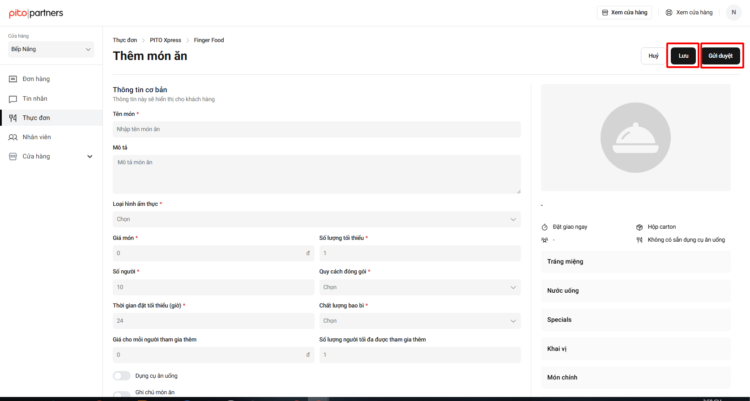
Task: Open the N user avatar menu
Action: click(734, 13)
